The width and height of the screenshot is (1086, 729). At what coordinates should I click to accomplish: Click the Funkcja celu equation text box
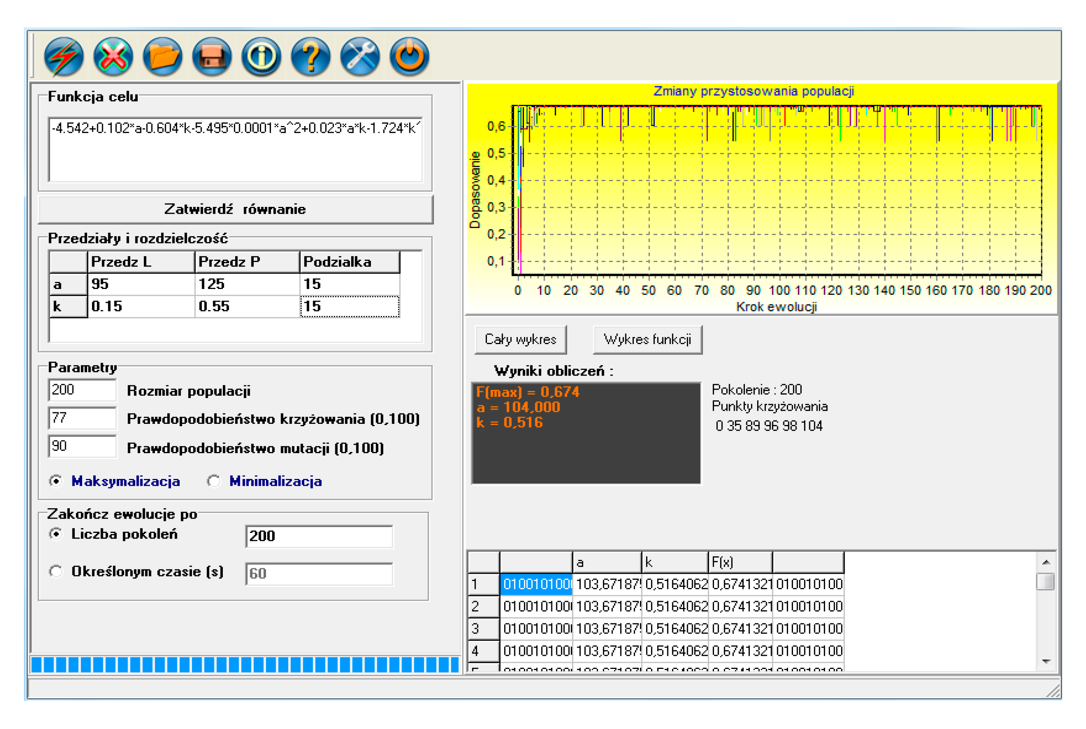point(235,150)
